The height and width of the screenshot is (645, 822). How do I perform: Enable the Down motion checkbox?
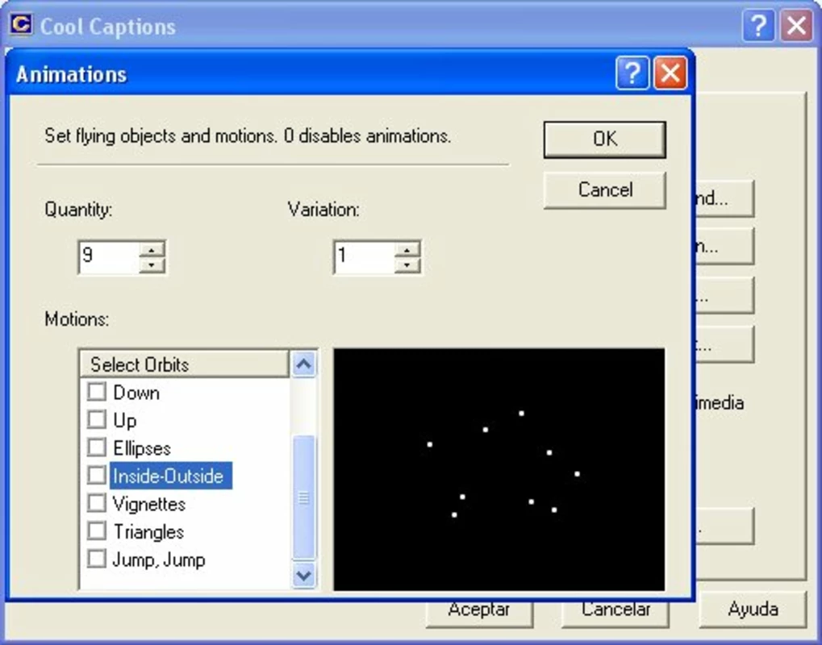click(x=97, y=391)
